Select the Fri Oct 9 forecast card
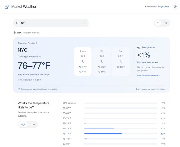 click(x=102, y=61)
